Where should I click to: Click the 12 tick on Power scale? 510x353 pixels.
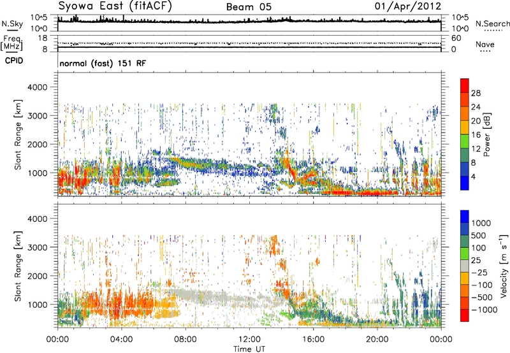pos(476,149)
